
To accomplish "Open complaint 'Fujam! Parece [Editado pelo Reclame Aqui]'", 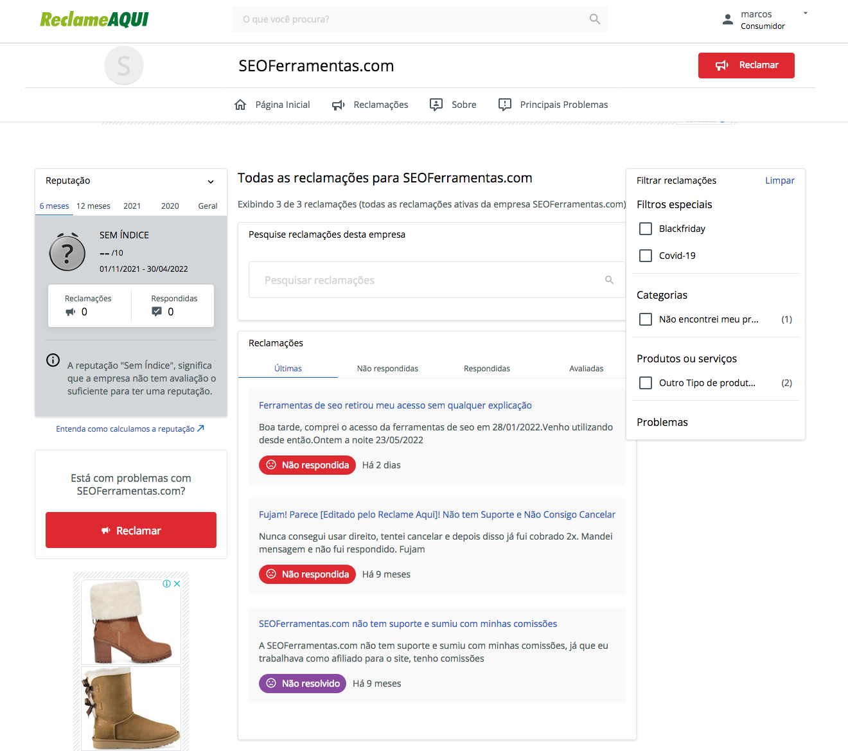I will pos(437,515).
